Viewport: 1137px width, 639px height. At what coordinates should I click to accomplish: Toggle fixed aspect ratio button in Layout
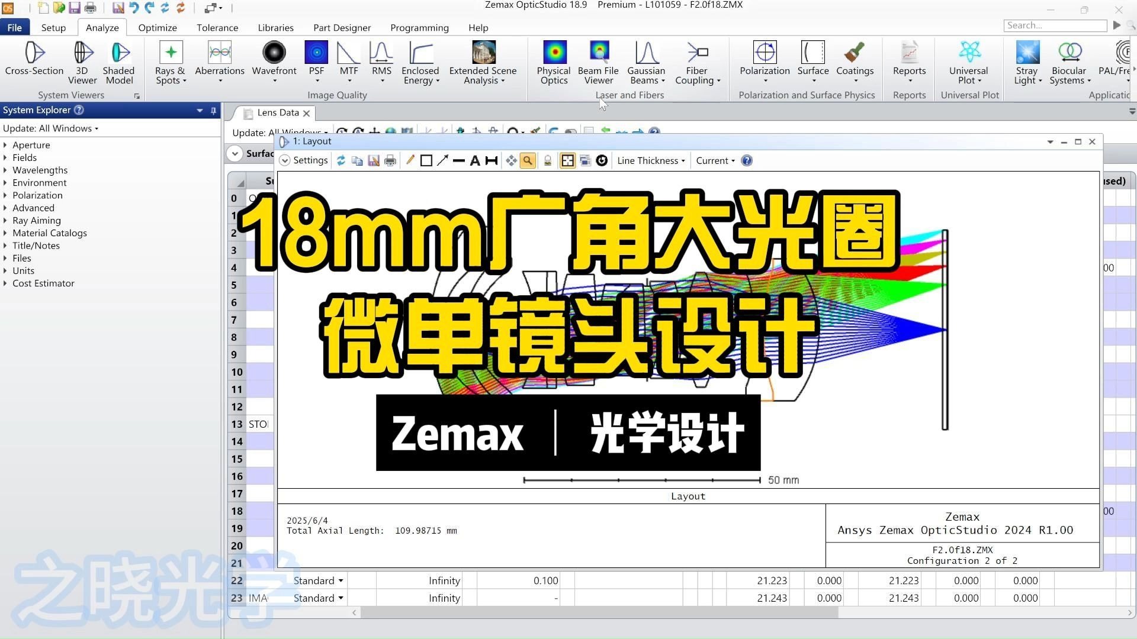pos(567,161)
